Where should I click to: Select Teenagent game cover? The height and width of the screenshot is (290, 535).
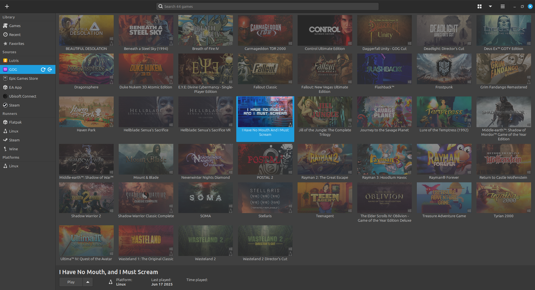(x=325, y=198)
